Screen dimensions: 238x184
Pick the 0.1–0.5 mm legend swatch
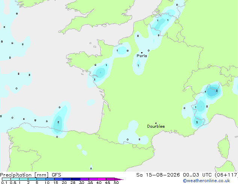pyautogui.click(x=6, y=179)
